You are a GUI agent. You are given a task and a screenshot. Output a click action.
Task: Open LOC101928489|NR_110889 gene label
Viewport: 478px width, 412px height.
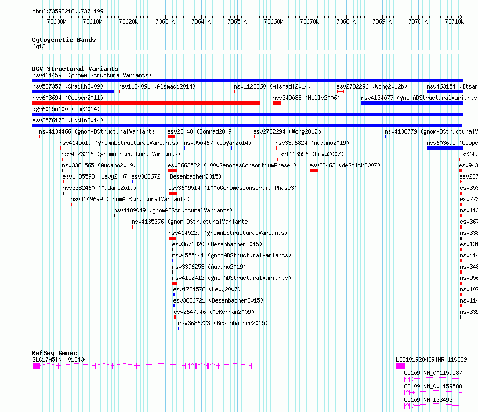(431, 359)
